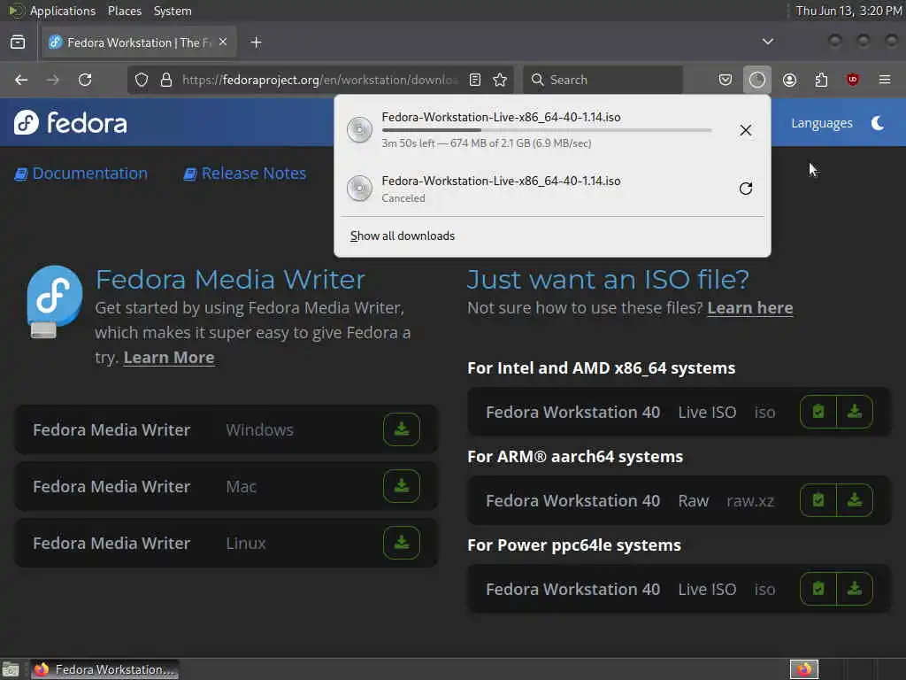906x680 pixels.
Task: Click the Fedora Media Writer app icon
Action: click(54, 301)
